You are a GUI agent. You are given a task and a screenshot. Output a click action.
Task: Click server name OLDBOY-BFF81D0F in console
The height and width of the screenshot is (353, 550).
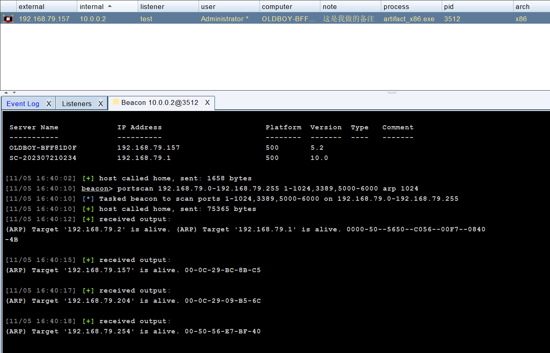[x=43, y=148]
